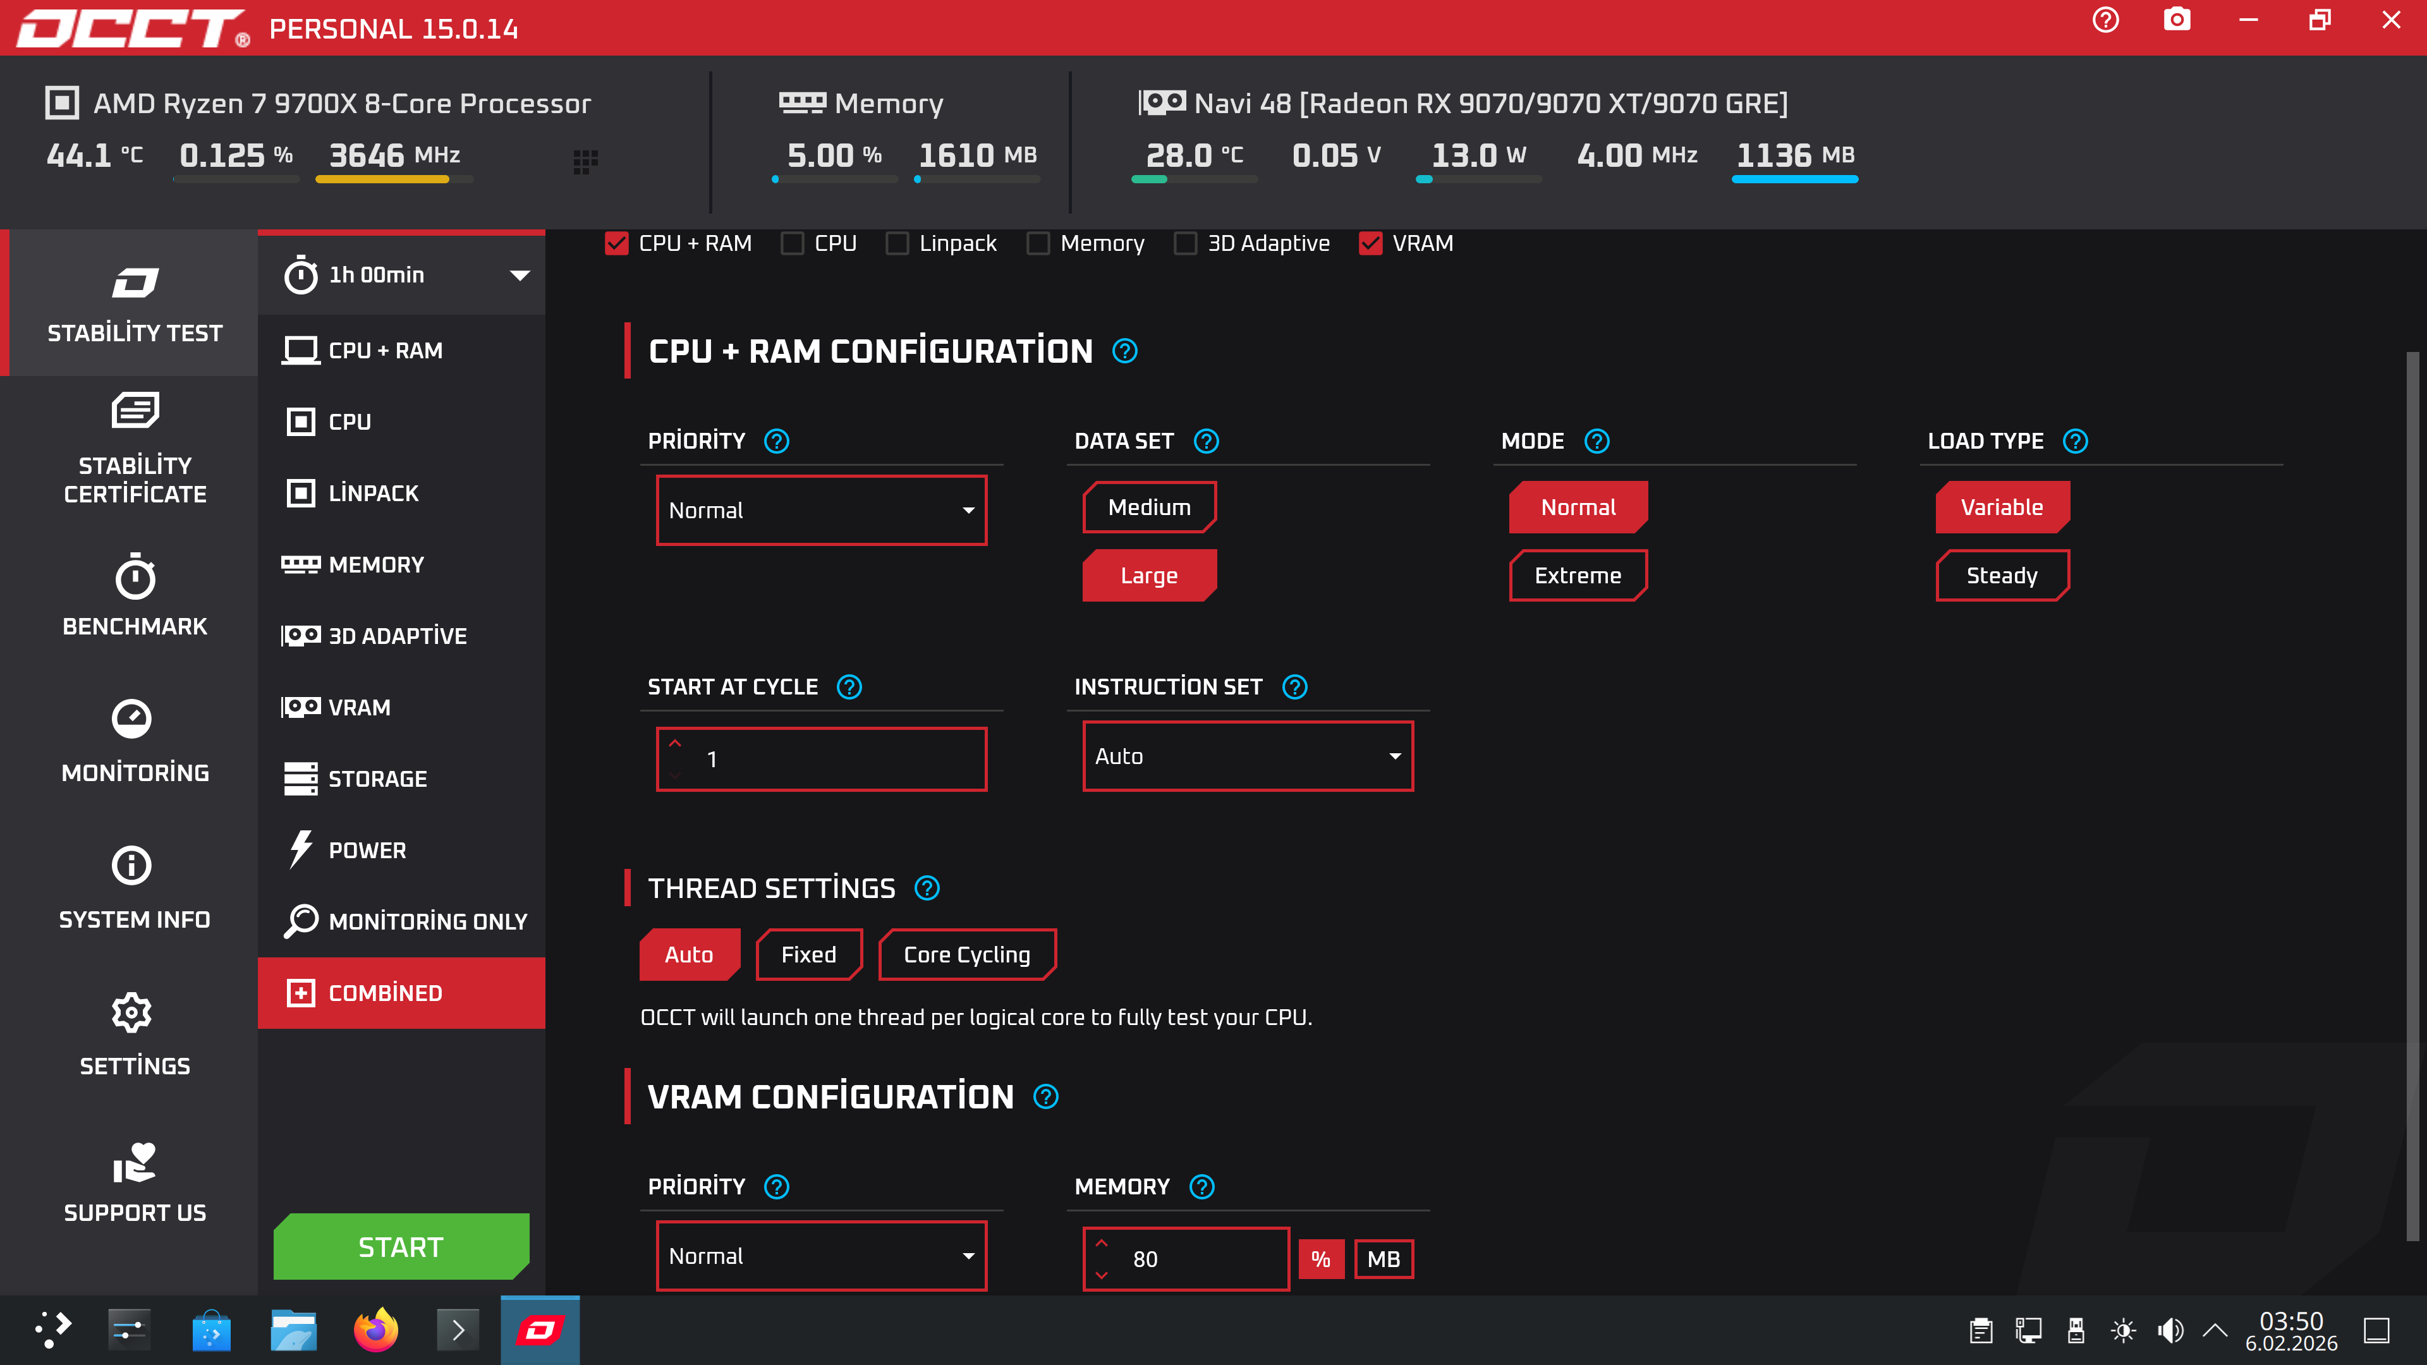Open the help icon in title bar

(x=2105, y=20)
